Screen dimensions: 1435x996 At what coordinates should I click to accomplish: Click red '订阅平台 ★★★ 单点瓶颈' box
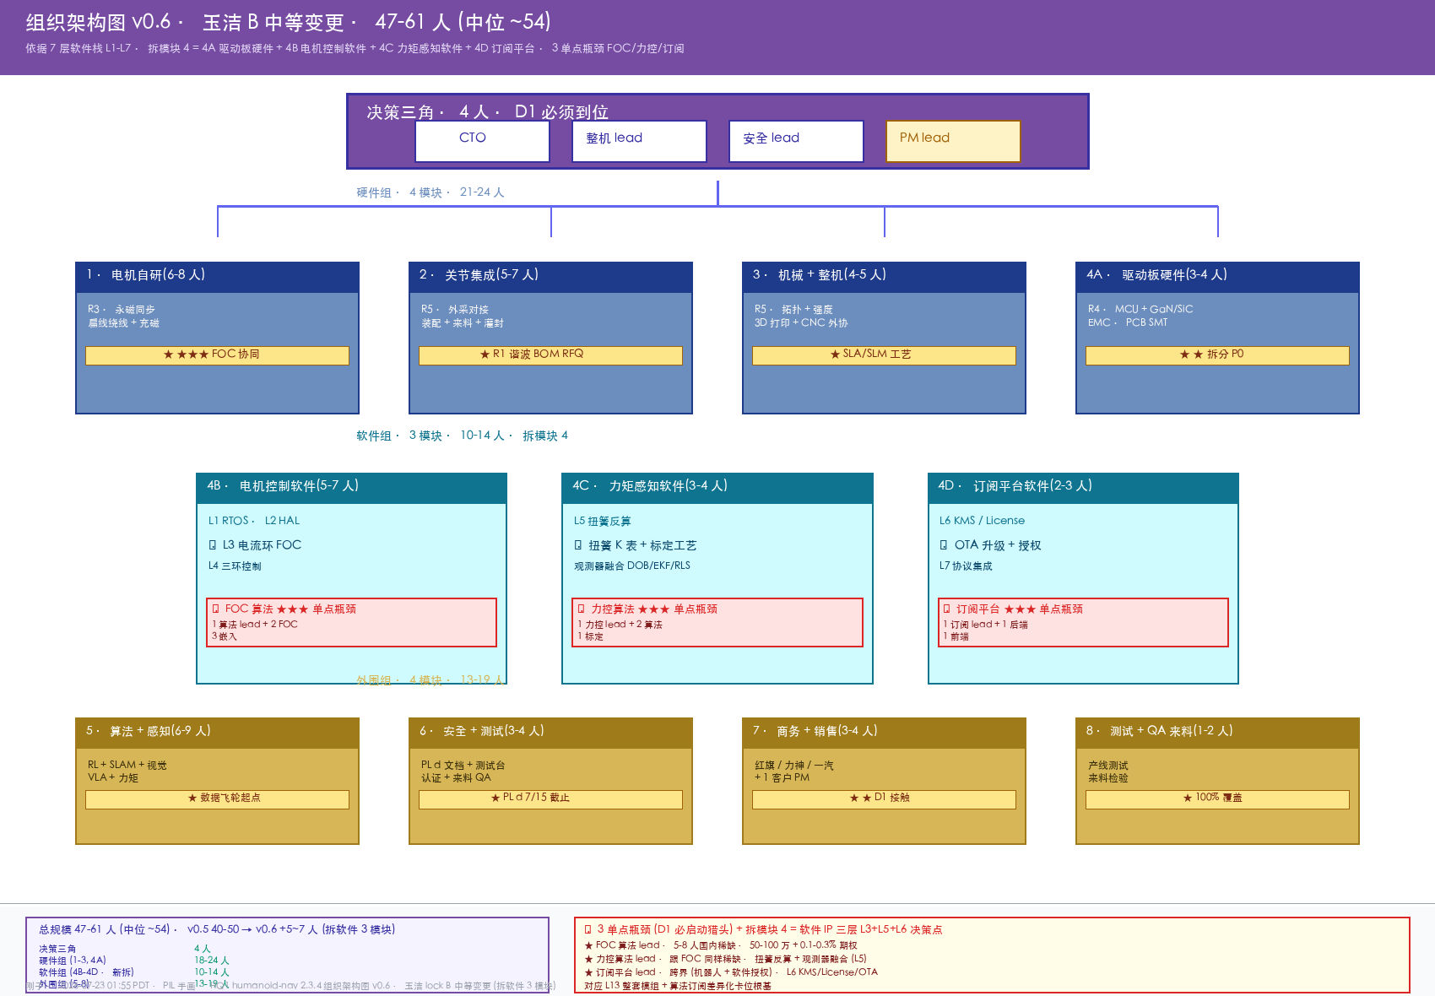pos(1083,623)
